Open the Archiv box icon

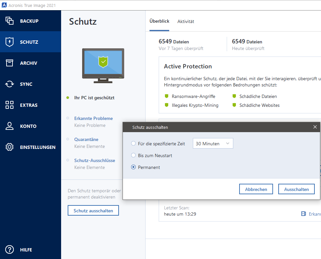click(10, 63)
